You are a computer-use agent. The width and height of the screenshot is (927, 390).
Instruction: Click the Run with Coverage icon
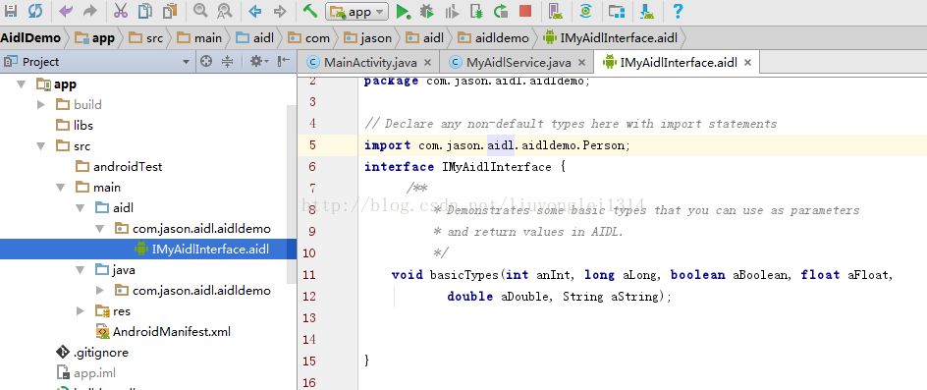453,11
